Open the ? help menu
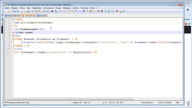Image resolution: width=192 pixels, height=108 pixels. point(97,8)
